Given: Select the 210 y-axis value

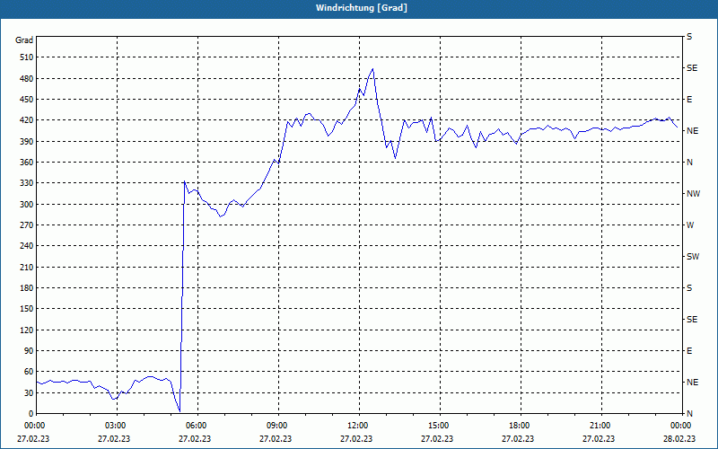Looking at the screenshot, I should [27, 267].
